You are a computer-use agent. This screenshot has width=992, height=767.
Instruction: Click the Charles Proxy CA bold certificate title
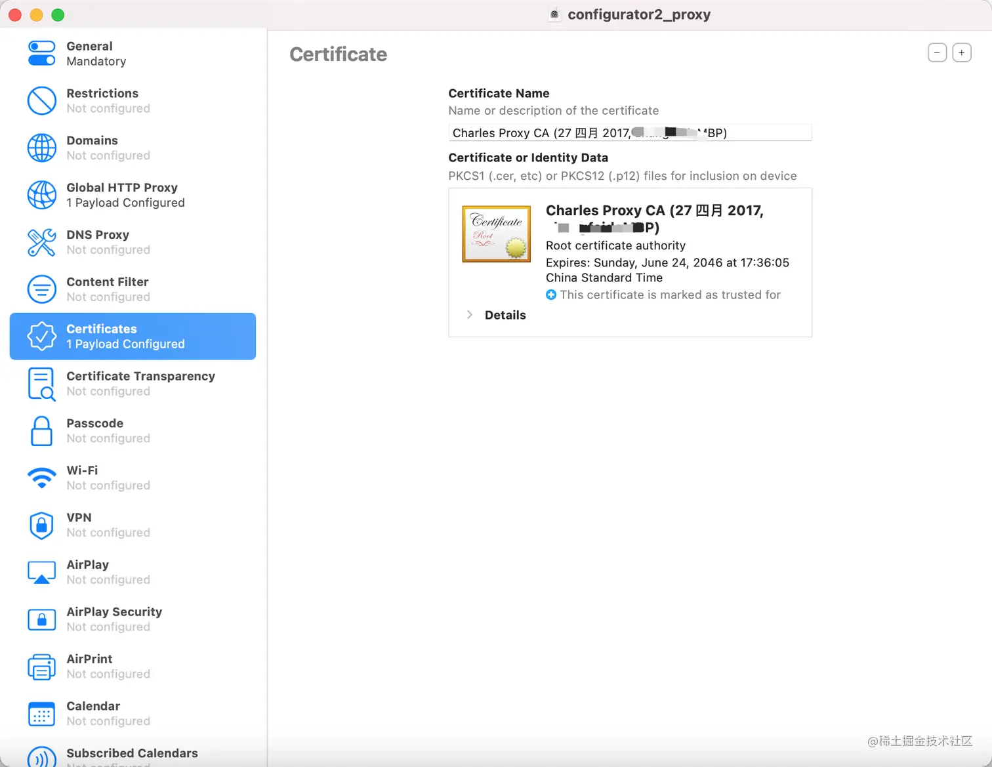[655, 218]
